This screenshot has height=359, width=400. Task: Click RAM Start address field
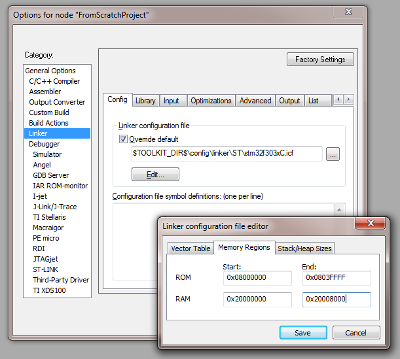click(x=257, y=299)
